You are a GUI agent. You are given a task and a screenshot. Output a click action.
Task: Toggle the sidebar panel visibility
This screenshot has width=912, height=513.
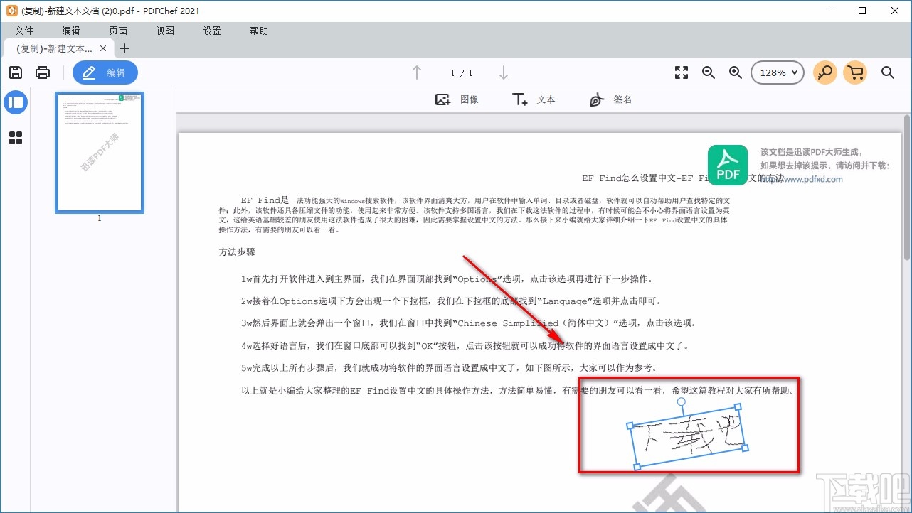tap(16, 102)
